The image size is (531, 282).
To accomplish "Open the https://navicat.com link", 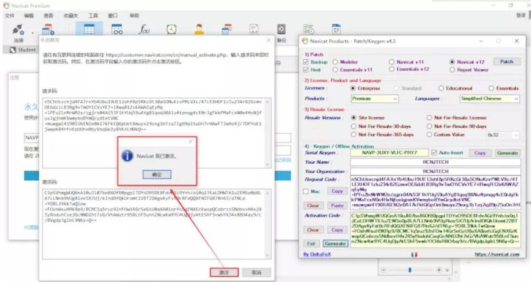I will pyautogui.click(x=497, y=254).
